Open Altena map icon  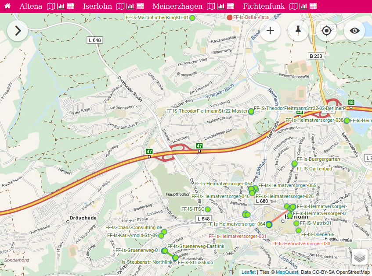point(51,6)
